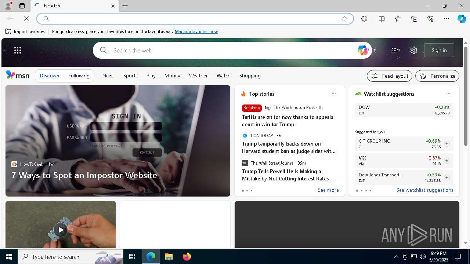Screen dimensions: 470x264
Task: Add VIX to watchlist
Action: pyautogui.click(x=447, y=161)
